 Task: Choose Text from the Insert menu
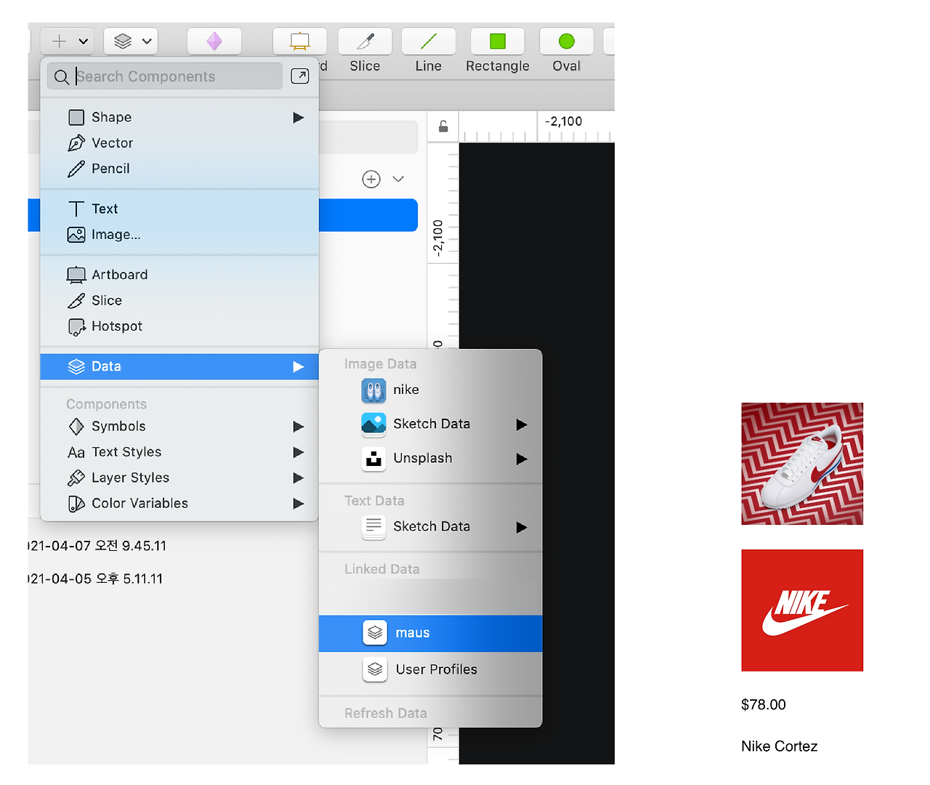[179, 209]
